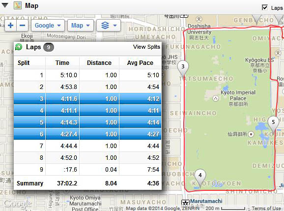Select highlighted lap 4 time 4:11.1
Image resolution: width=284 pixels, height=211 pixels.
[69, 110]
